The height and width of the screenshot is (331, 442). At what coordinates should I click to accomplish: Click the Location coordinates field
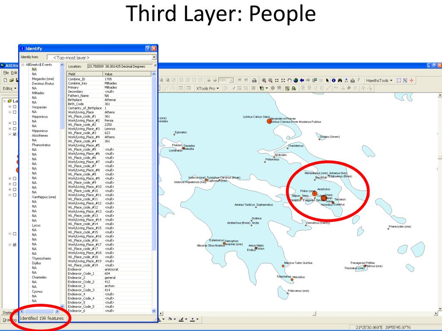120,66
